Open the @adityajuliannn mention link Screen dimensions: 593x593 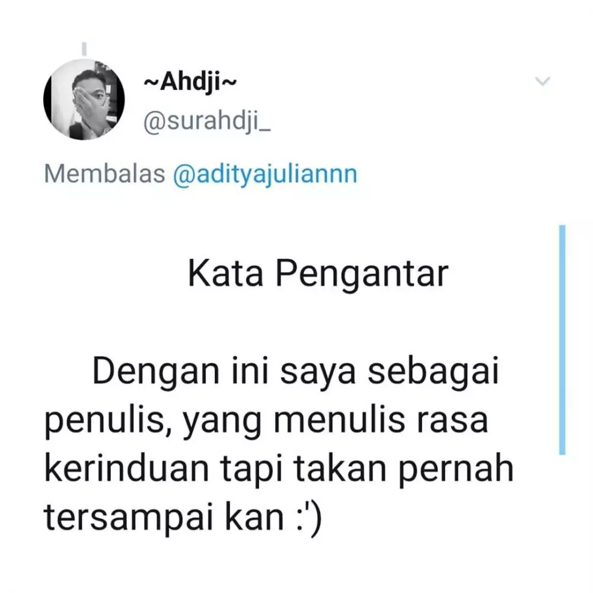(265, 175)
